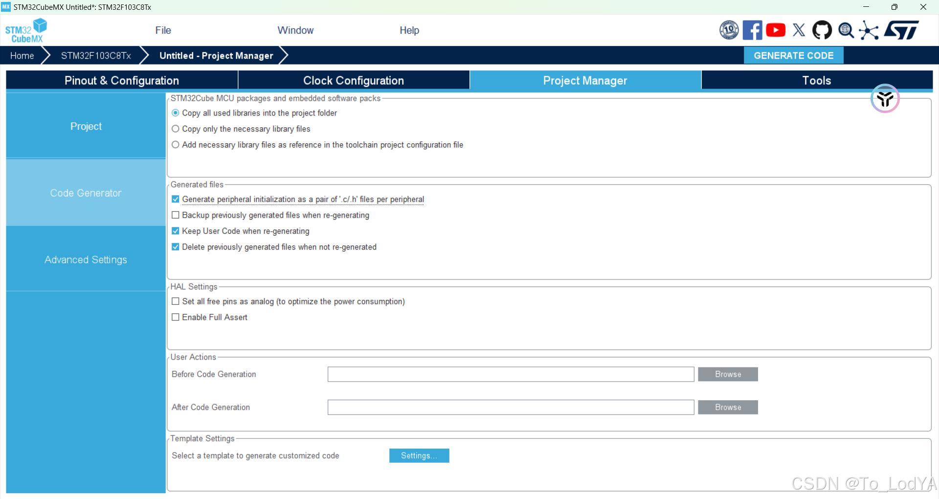Click the 'Generated files' group label
The width and height of the screenshot is (939, 499).
tap(197, 184)
